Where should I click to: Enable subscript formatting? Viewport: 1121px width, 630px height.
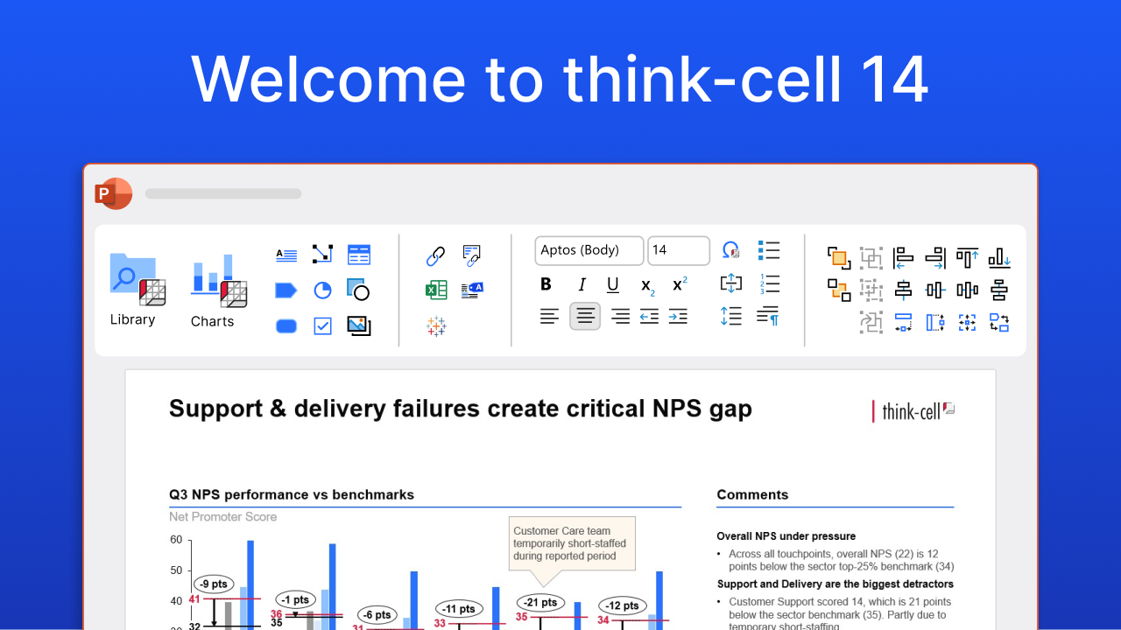click(647, 284)
